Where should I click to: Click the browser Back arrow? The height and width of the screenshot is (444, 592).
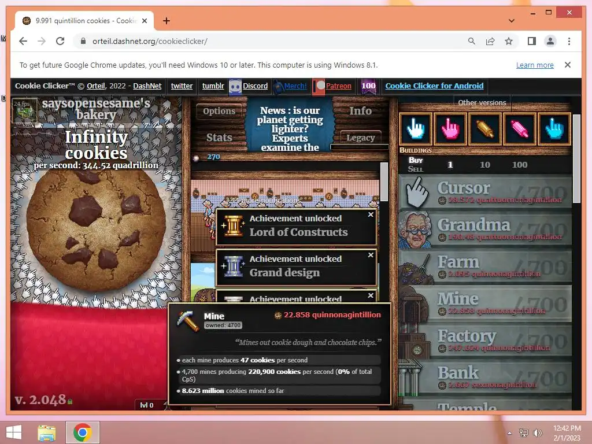(23, 41)
